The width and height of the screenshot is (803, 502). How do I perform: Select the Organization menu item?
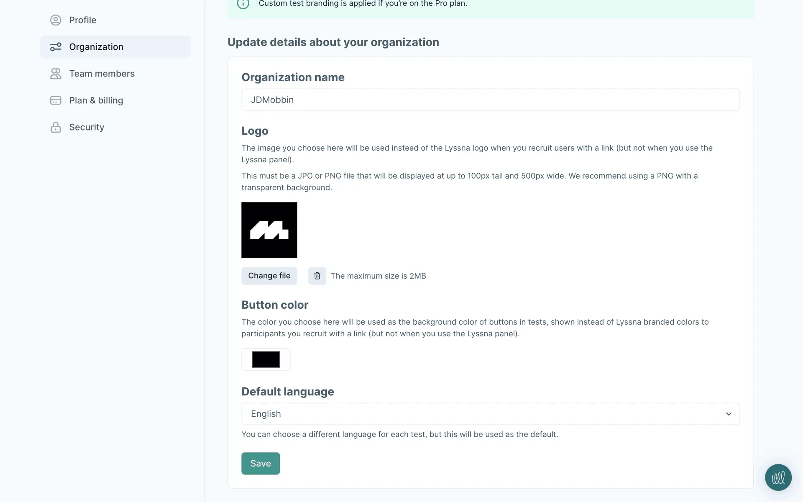(96, 47)
